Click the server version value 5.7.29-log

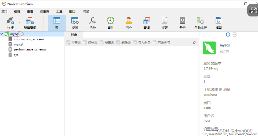tap(211, 68)
